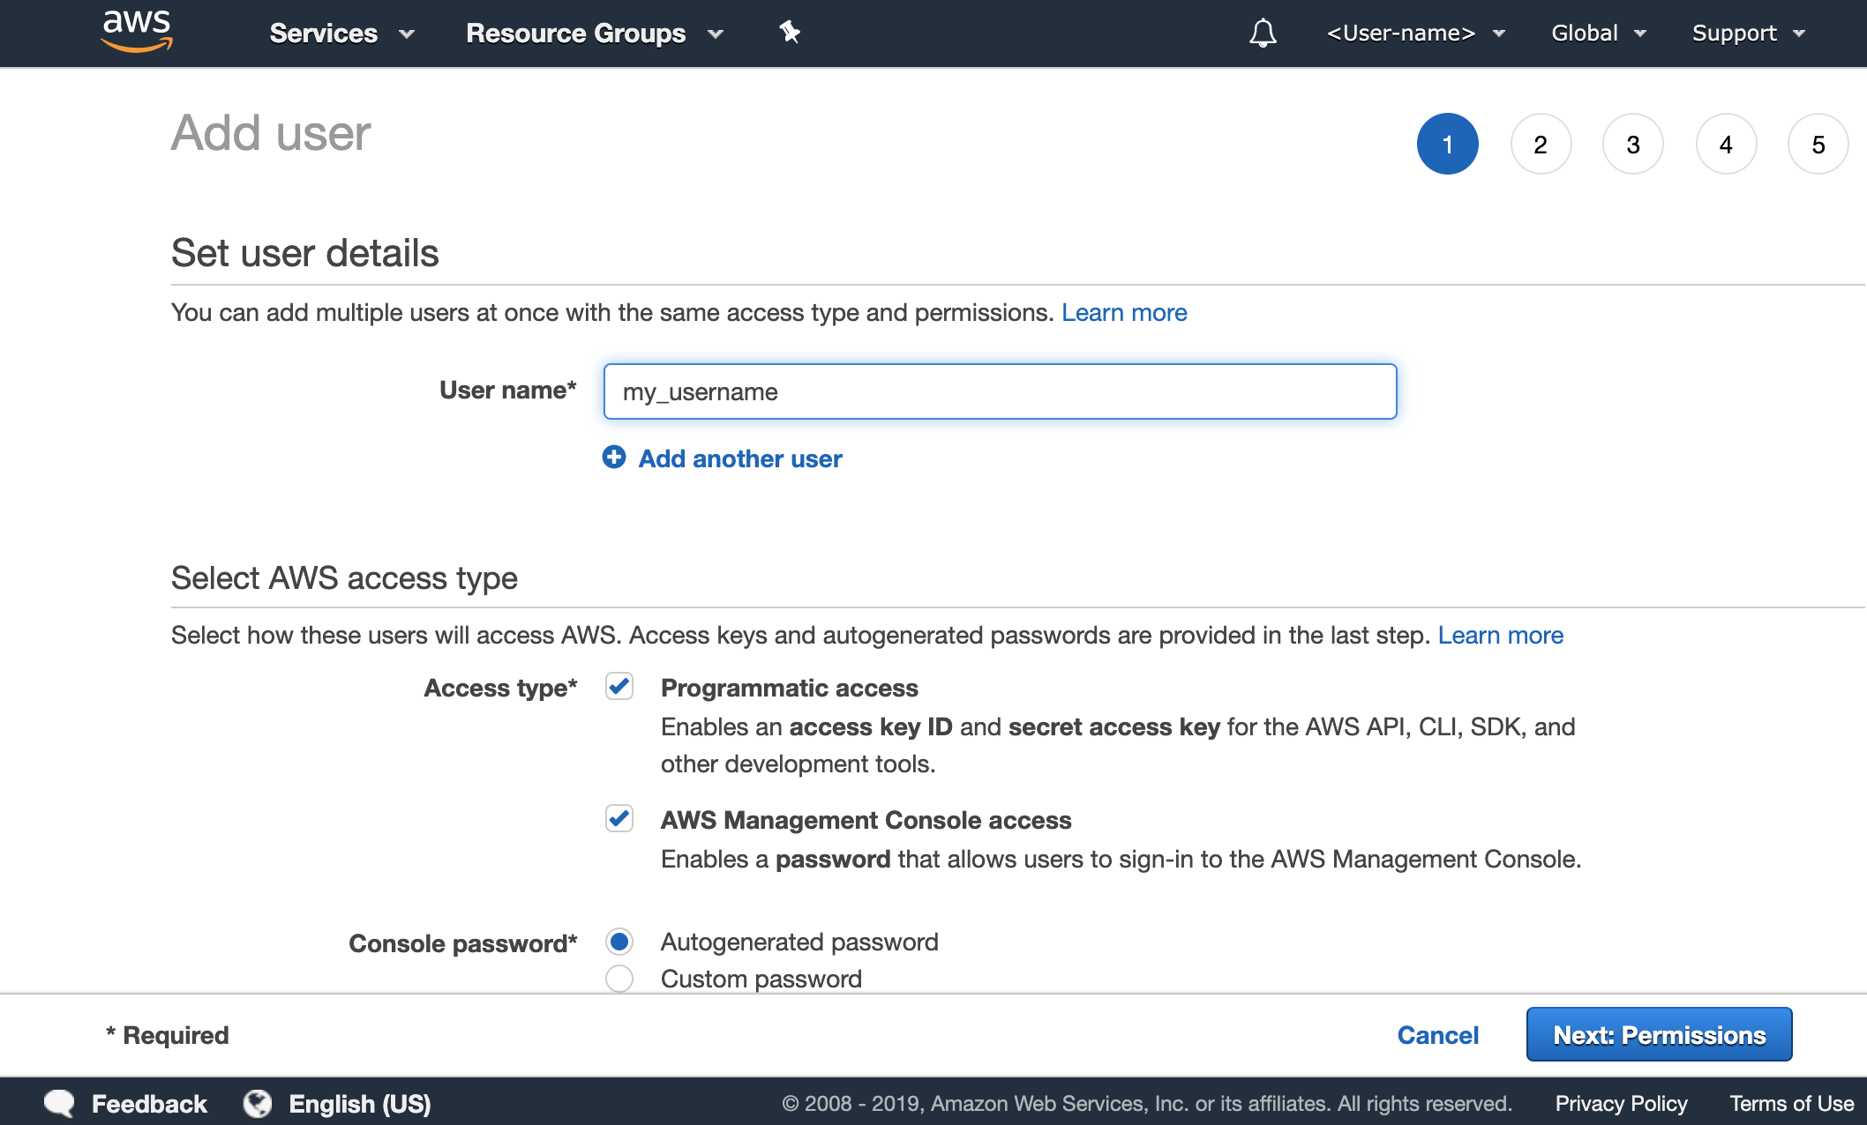This screenshot has width=1867, height=1125.
Task: Expand the Global region dropdown
Action: click(x=1598, y=34)
